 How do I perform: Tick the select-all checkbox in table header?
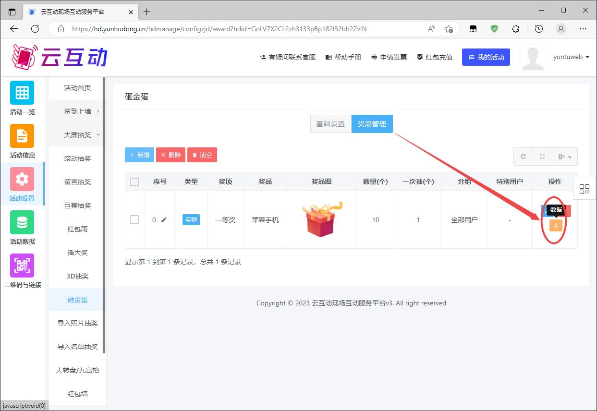(134, 181)
